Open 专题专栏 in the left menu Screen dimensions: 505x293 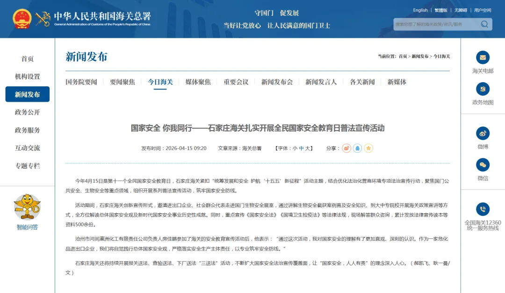(x=28, y=166)
